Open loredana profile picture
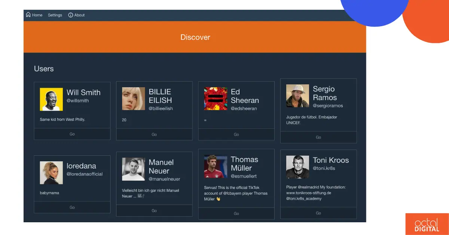 pos(51,173)
